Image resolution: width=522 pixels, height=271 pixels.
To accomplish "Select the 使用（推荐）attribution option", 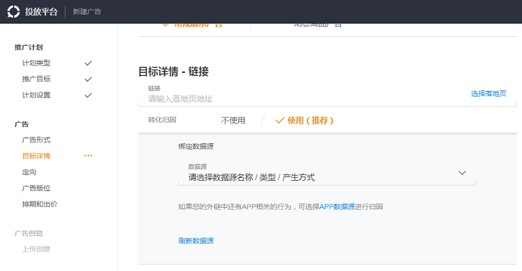I will point(304,120).
